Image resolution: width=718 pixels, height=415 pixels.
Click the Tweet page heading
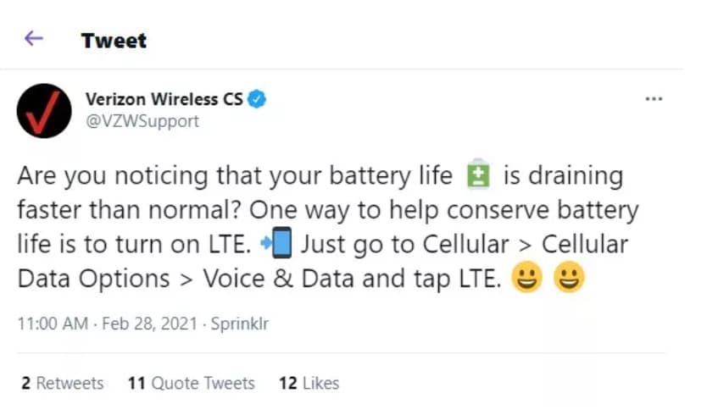pos(114,40)
